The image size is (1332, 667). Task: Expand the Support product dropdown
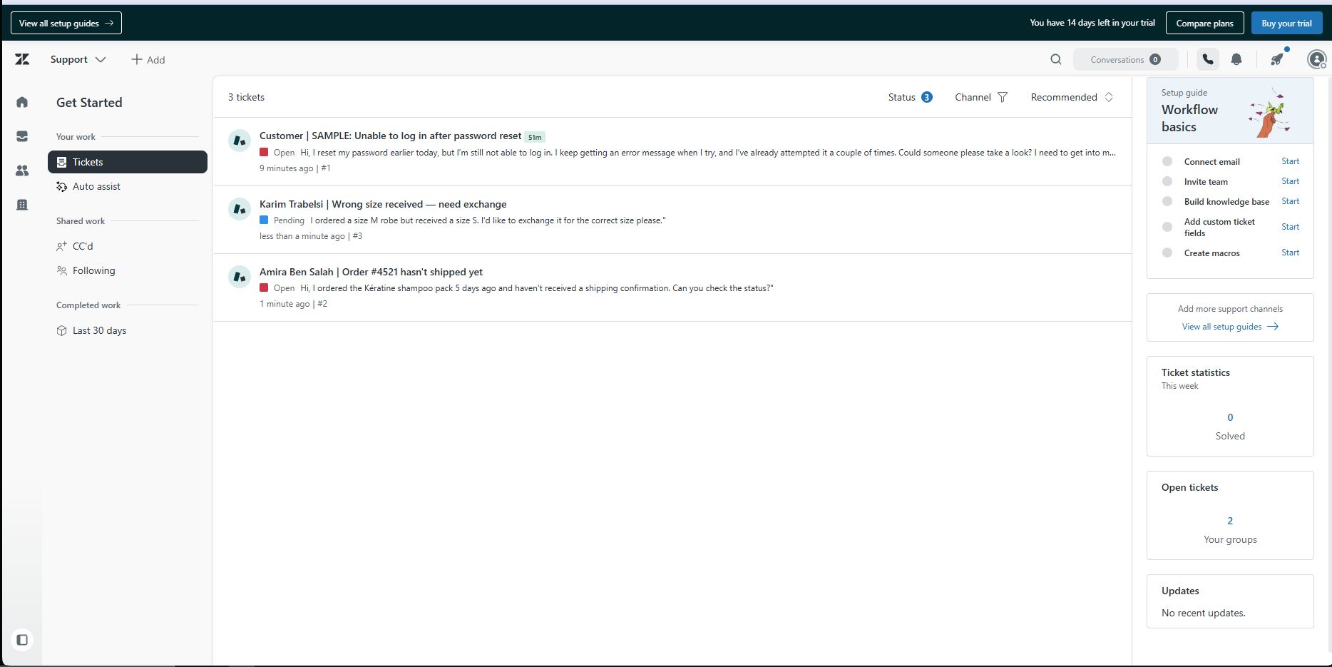click(x=78, y=59)
